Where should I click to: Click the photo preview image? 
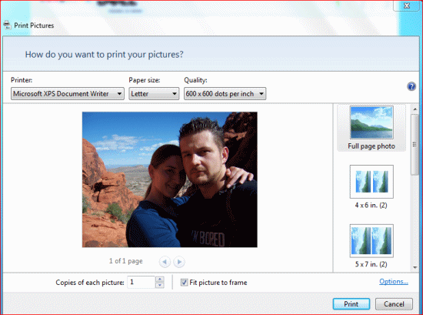pyautogui.click(x=170, y=179)
